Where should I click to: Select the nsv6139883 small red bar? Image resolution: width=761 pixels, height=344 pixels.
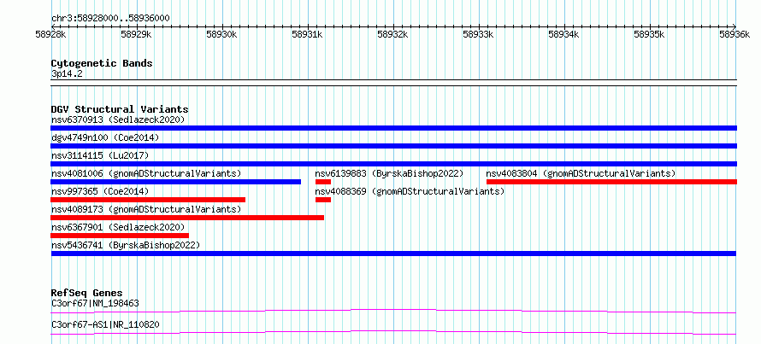click(x=323, y=182)
